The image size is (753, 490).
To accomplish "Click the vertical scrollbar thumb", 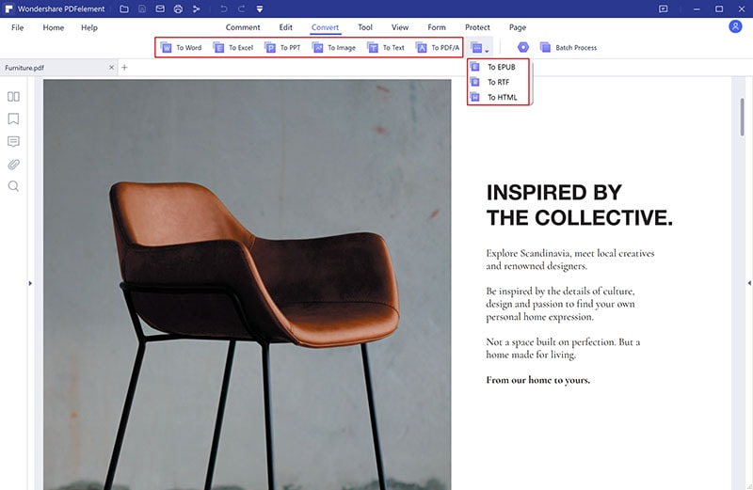I will [x=742, y=118].
